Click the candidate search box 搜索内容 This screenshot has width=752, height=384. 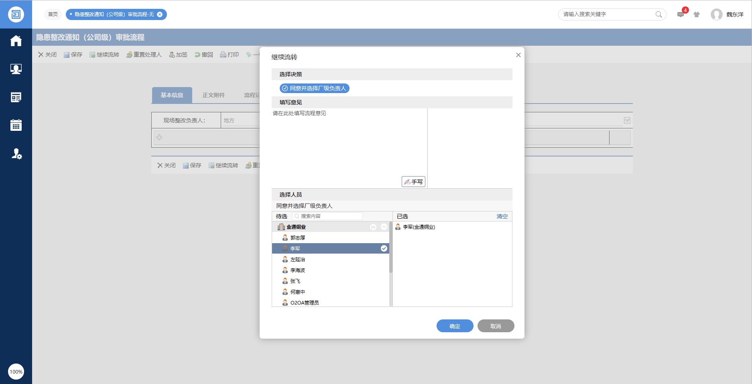click(328, 216)
